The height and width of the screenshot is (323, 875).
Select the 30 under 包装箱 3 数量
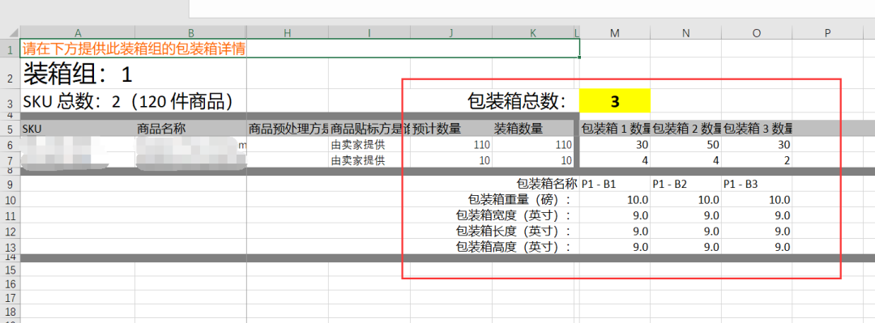tap(784, 145)
